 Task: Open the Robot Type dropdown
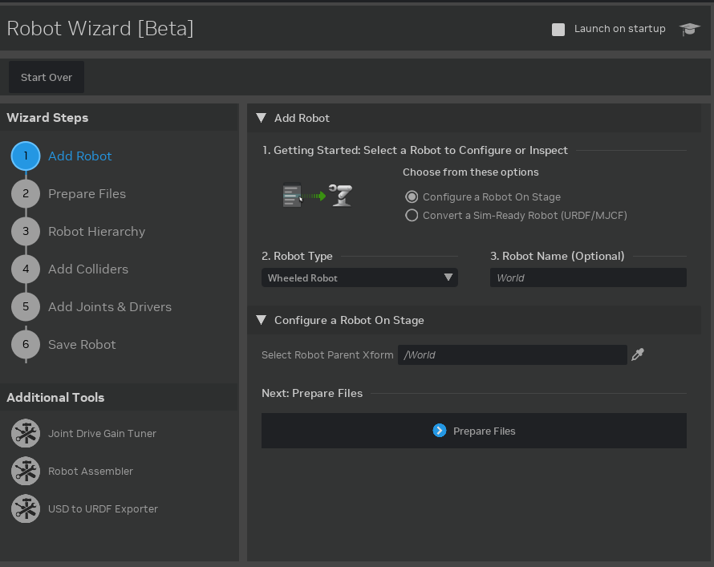coord(359,277)
